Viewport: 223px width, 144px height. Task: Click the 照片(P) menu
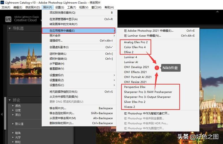48,7
